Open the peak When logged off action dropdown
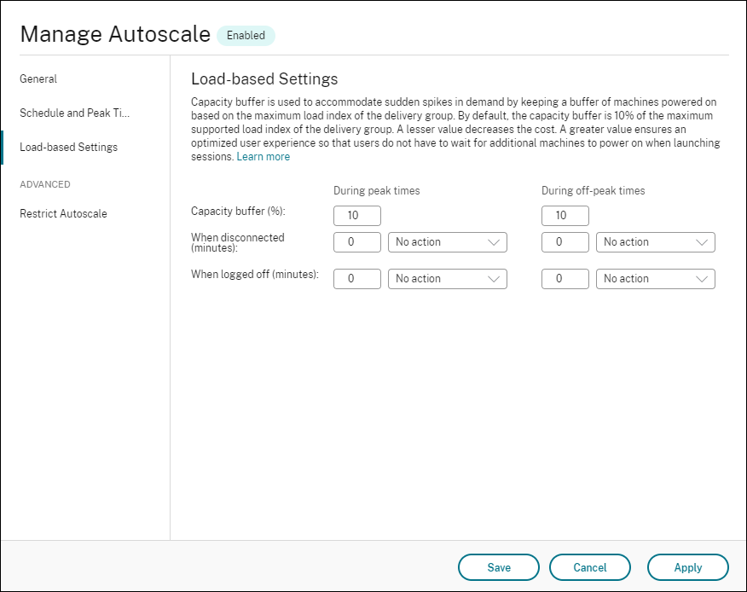 coord(447,278)
